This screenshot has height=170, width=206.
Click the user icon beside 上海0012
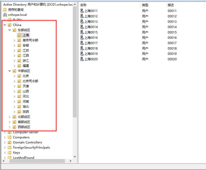pos(82,16)
